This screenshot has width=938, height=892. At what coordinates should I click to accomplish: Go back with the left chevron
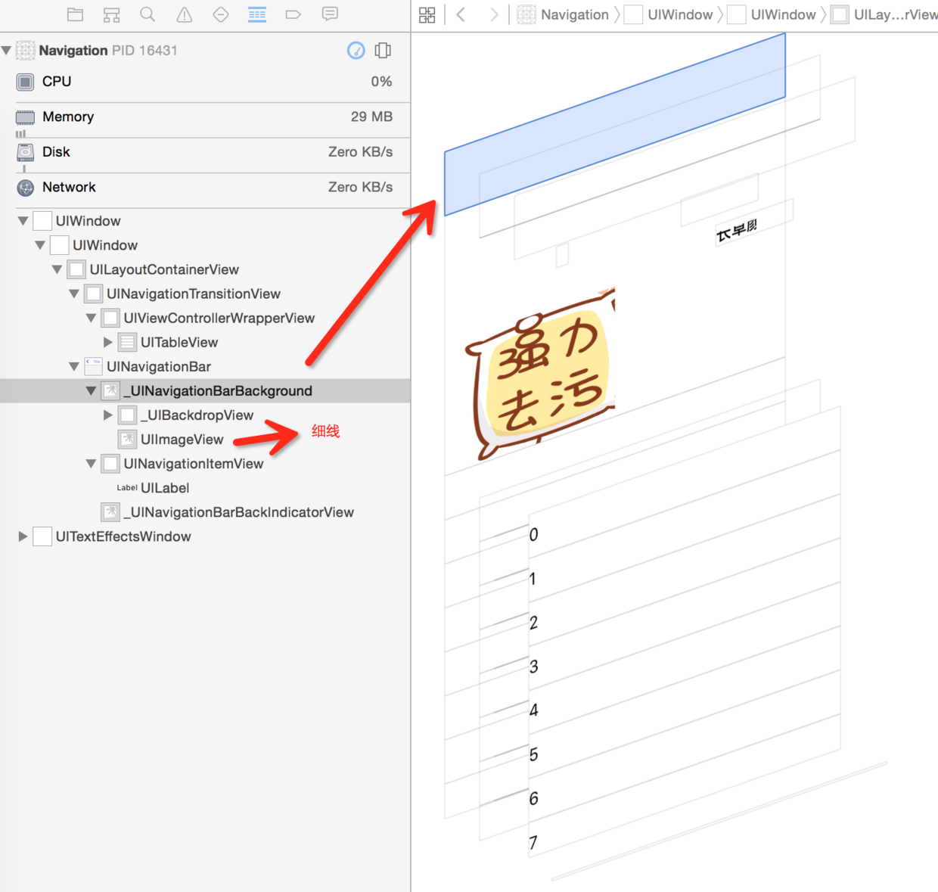(x=461, y=14)
